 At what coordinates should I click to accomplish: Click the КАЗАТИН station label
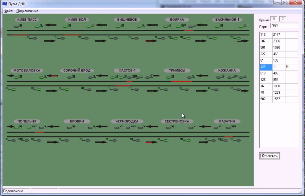point(227,121)
